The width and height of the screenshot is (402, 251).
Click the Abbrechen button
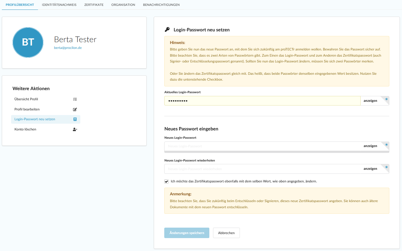coord(226,233)
